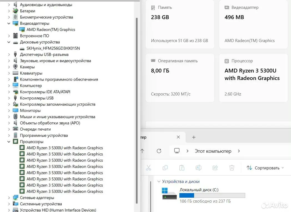
Task: Open a new Explorer tab with plus button
Action: [194, 137]
